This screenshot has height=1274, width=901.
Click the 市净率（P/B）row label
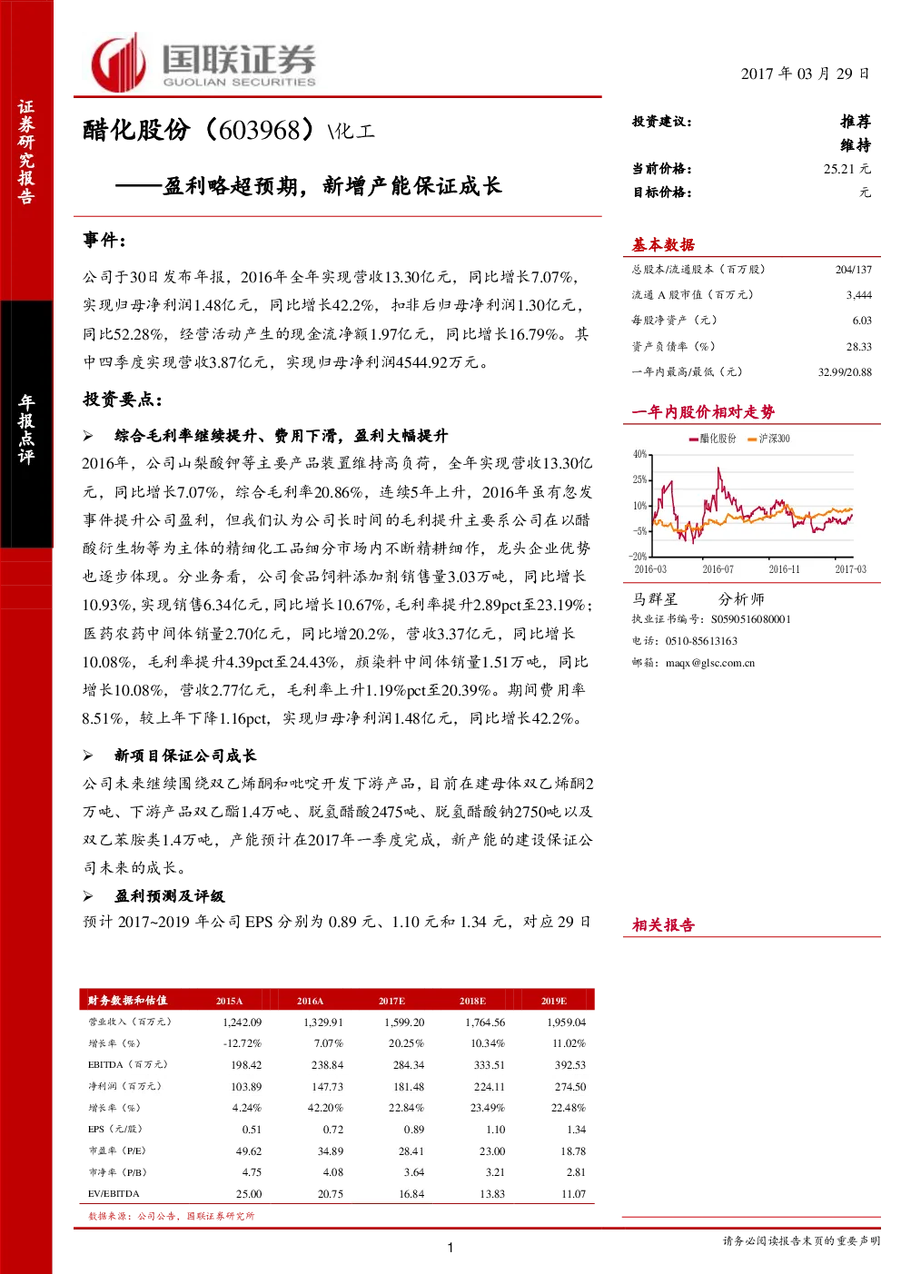(x=117, y=1172)
